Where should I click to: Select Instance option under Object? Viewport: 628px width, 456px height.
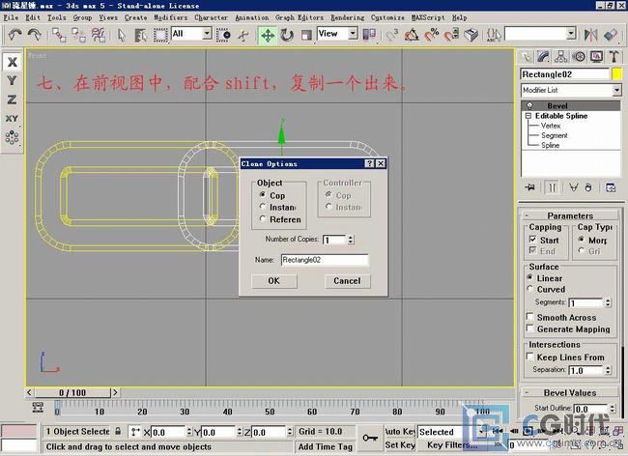coord(263,207)
